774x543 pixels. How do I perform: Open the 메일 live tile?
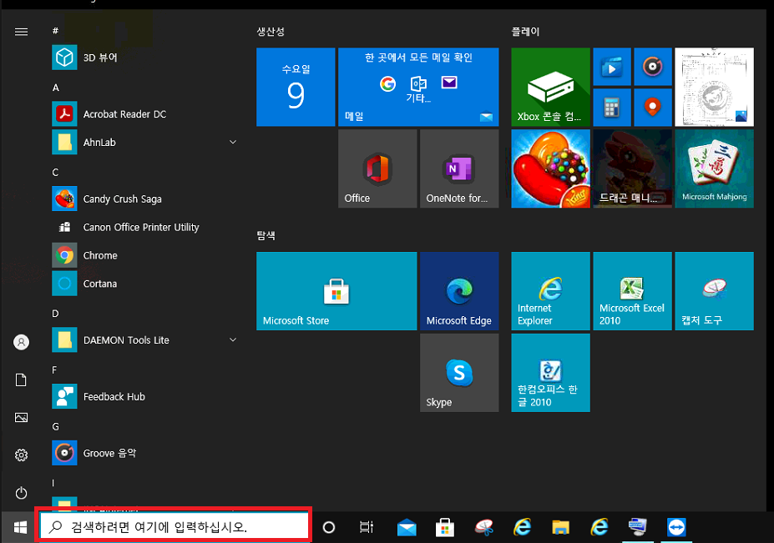[x=418, y=87]
